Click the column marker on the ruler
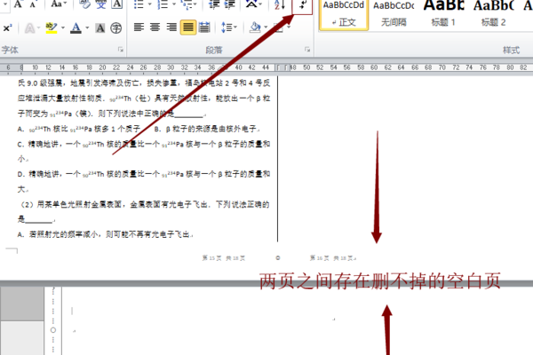Image resolution: width=533 pixels, height=355 pixels. coord(282,67)
